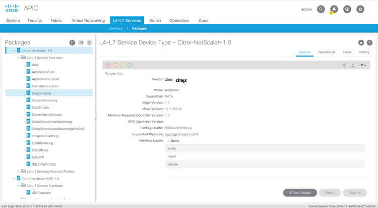378x208 pixels.
Task: Click the warning faults green icon
Action: 130,65
